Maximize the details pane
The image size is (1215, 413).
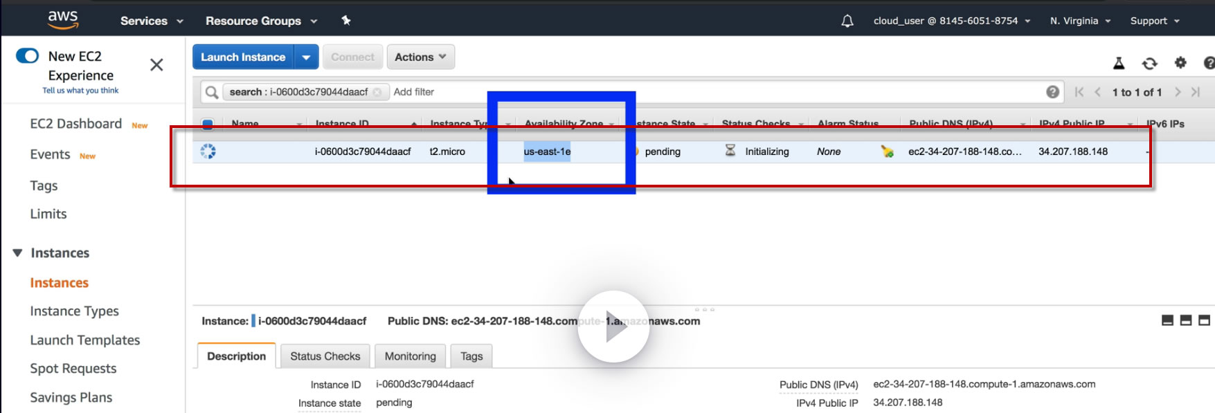coord(1205,320)
